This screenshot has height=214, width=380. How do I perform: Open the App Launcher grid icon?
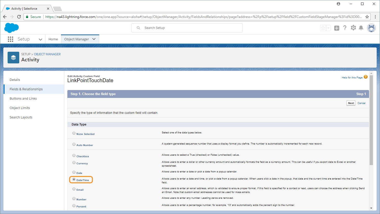pyautogui.click(x=10, y=39)
